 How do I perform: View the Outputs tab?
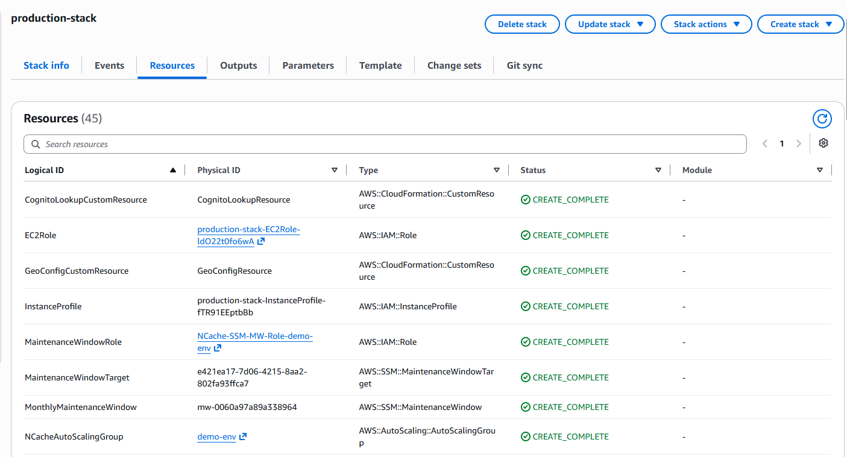(x=239, y=65)
